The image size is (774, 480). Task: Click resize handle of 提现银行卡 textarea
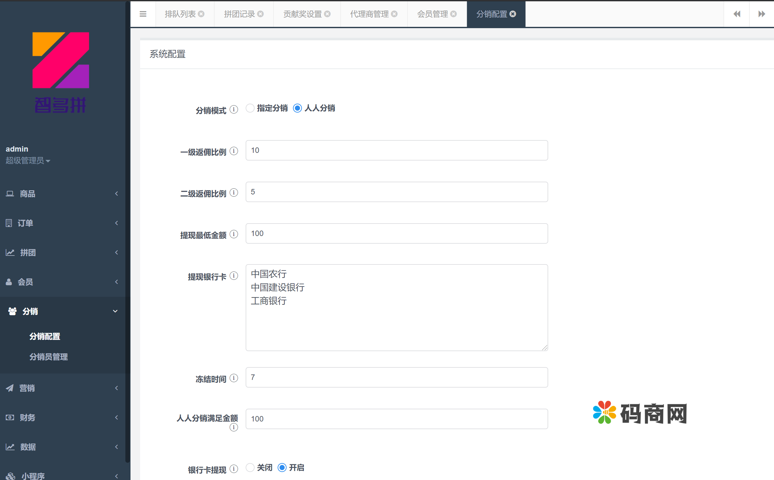[x=545, y=348]
